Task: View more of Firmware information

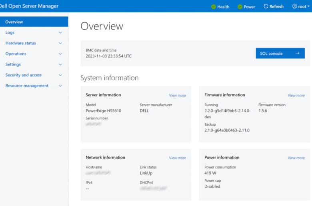Action: pos(296,95)
